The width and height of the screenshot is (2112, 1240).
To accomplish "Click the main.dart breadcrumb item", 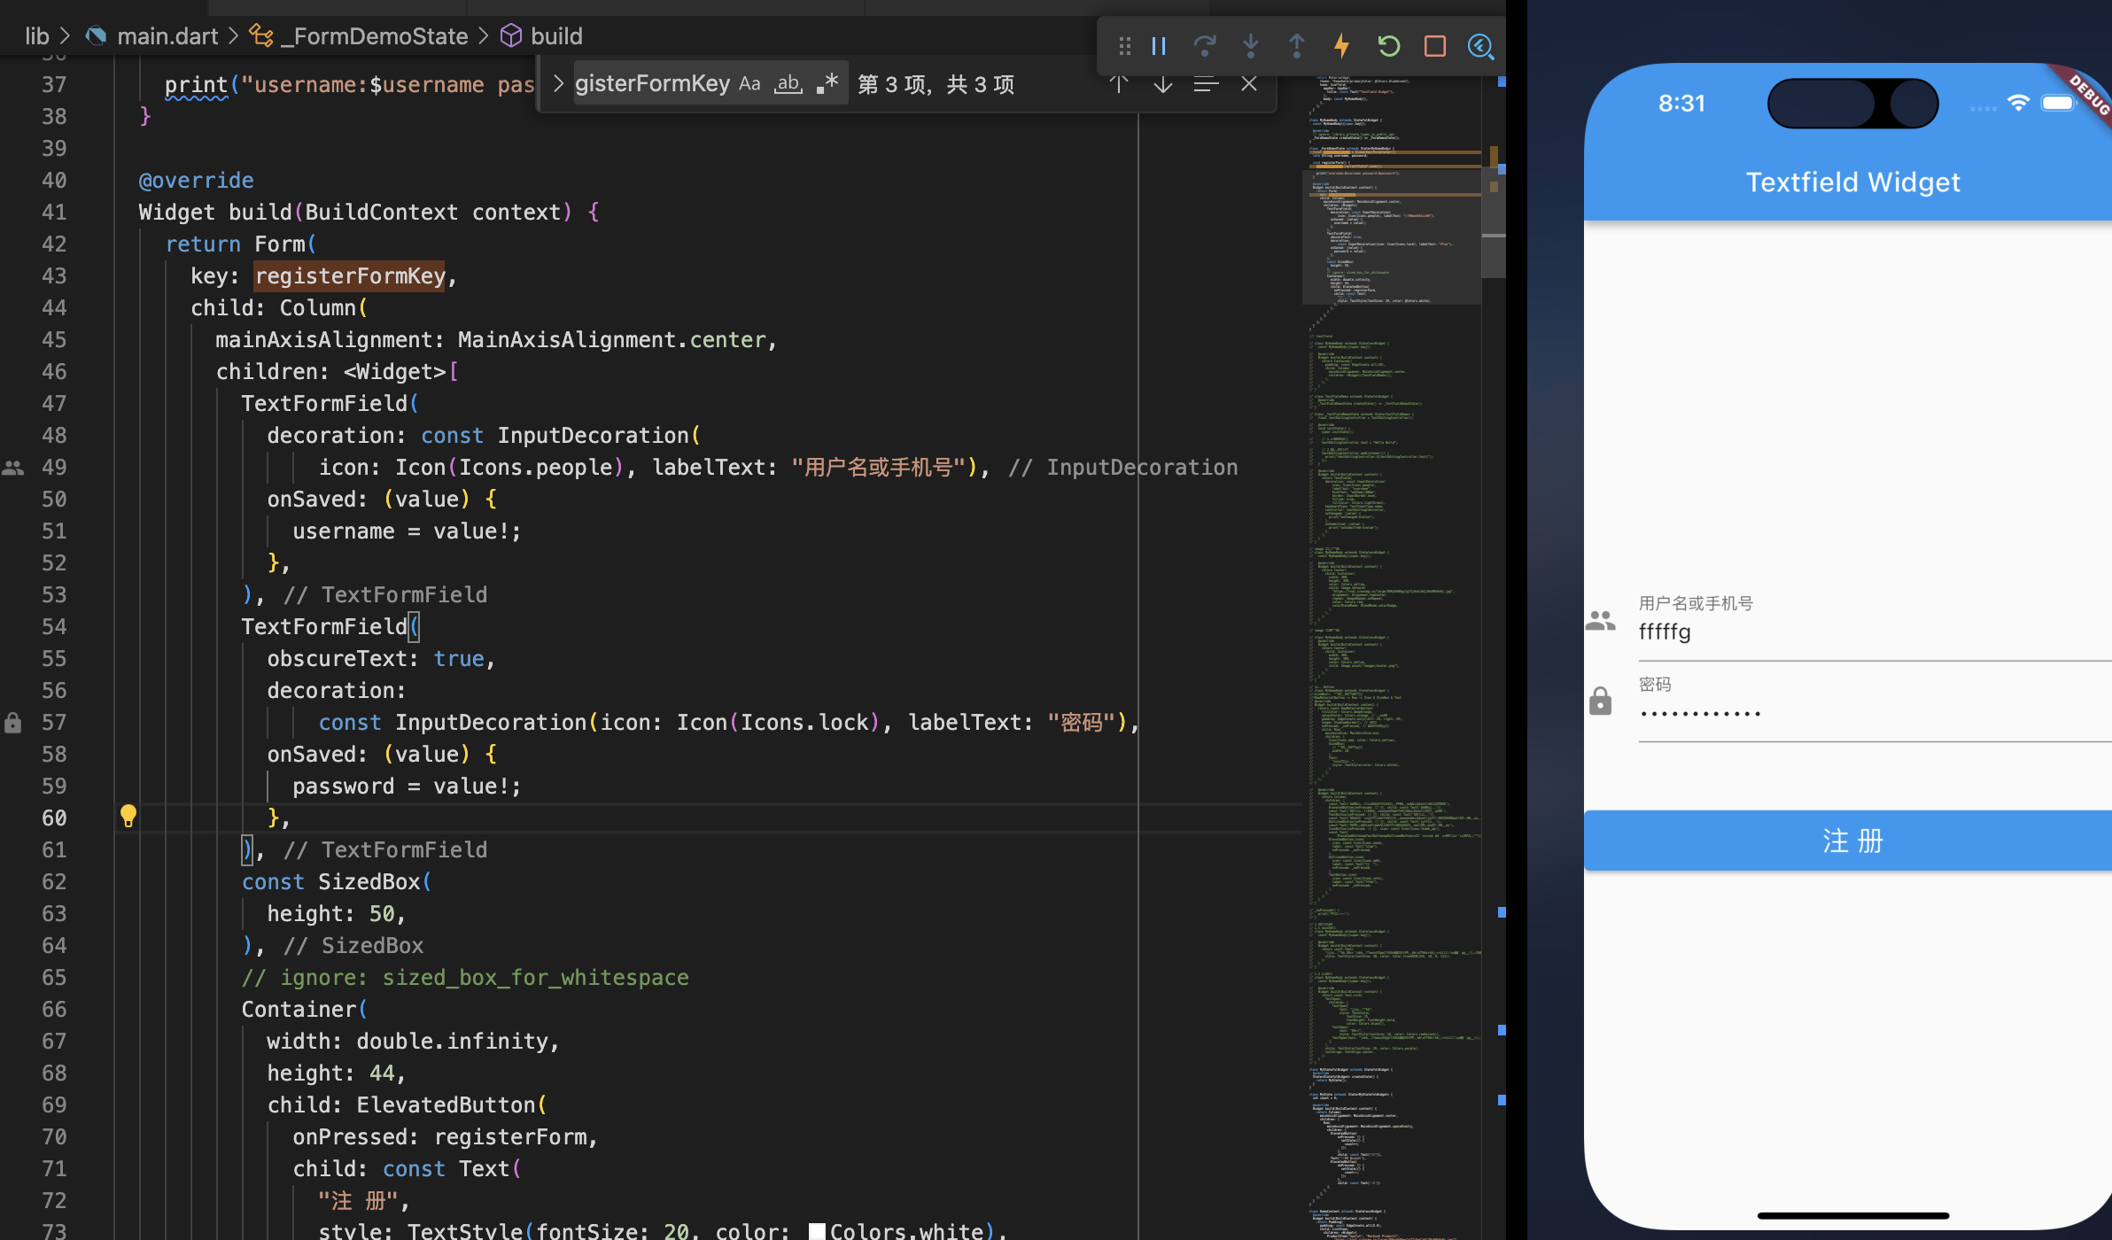I will point(167,36).
